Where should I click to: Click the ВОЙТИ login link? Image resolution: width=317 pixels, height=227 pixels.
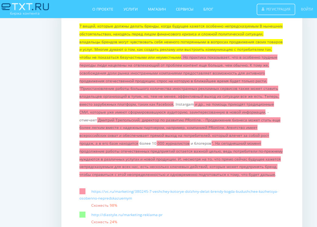[x=307, y=9]
